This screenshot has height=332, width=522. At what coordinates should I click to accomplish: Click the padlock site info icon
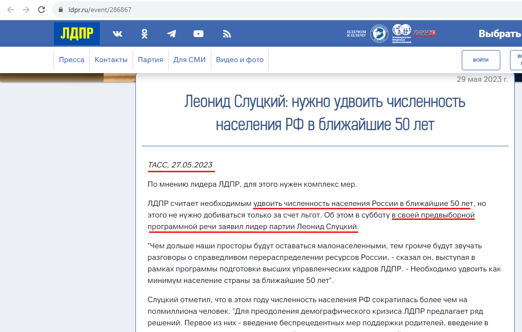[x=61, y=10]
